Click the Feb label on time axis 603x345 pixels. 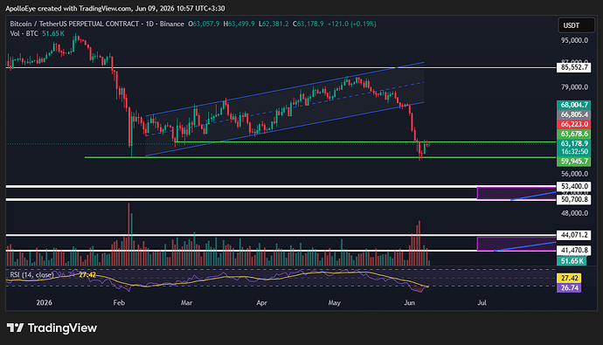pyautogui.click(x=119, y=303)
